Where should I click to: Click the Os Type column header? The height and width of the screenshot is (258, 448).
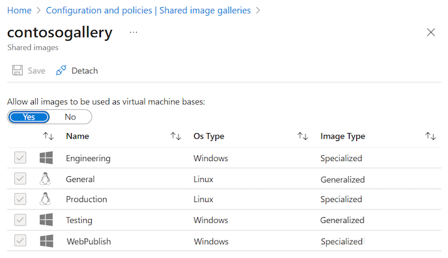pos(209,136)
